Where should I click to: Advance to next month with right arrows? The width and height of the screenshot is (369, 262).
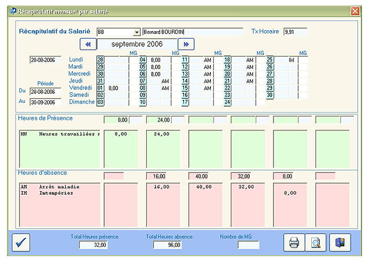186,44
